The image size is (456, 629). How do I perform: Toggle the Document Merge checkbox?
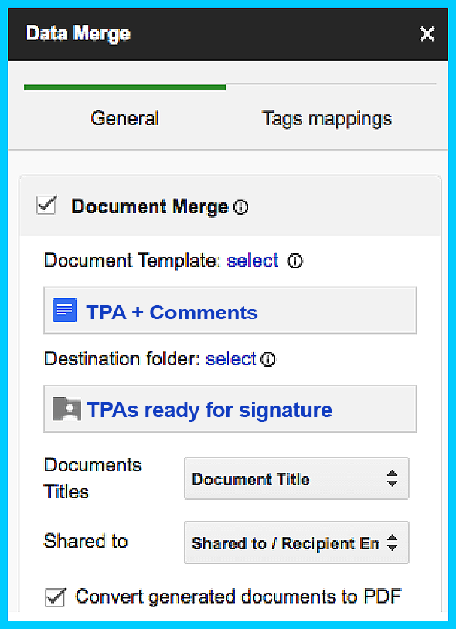coord(47,205)
